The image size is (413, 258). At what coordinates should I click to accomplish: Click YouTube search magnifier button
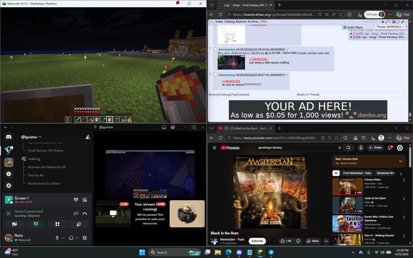(348, 148)
